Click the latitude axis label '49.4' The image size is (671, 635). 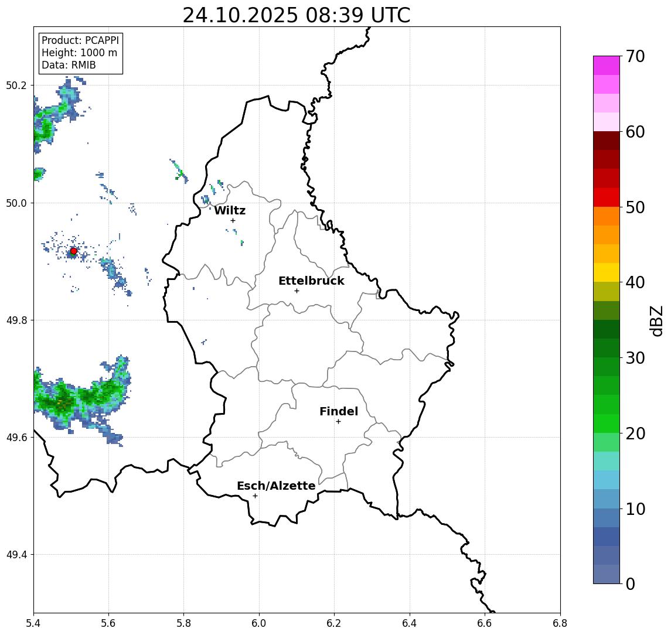(16, 555)
